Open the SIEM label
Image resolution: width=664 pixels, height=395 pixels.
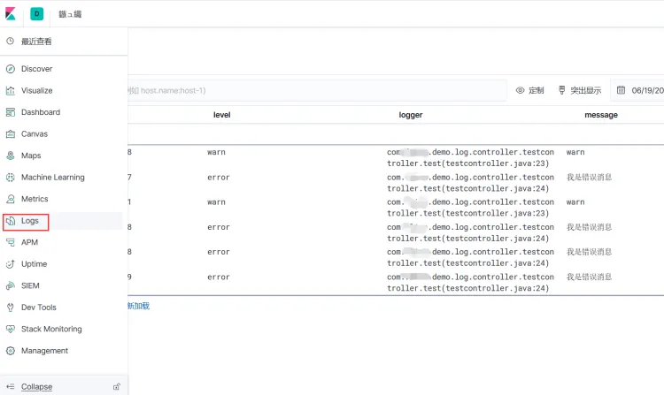[30, 285]
